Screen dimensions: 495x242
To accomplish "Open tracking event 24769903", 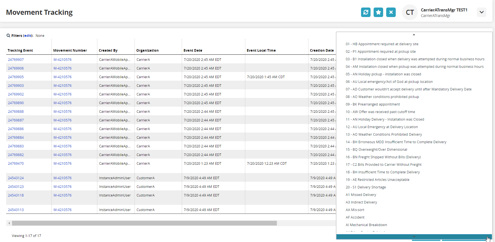I will pyautogui.click(x=16, y=86).
